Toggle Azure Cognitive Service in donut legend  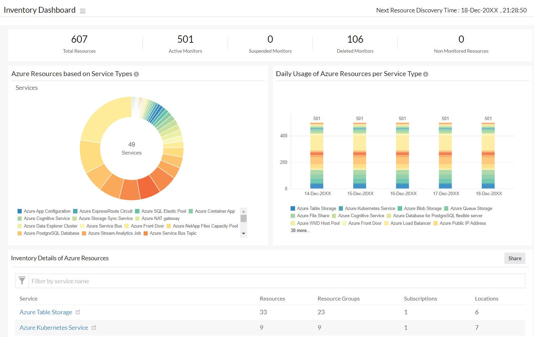tap(44, 219)
